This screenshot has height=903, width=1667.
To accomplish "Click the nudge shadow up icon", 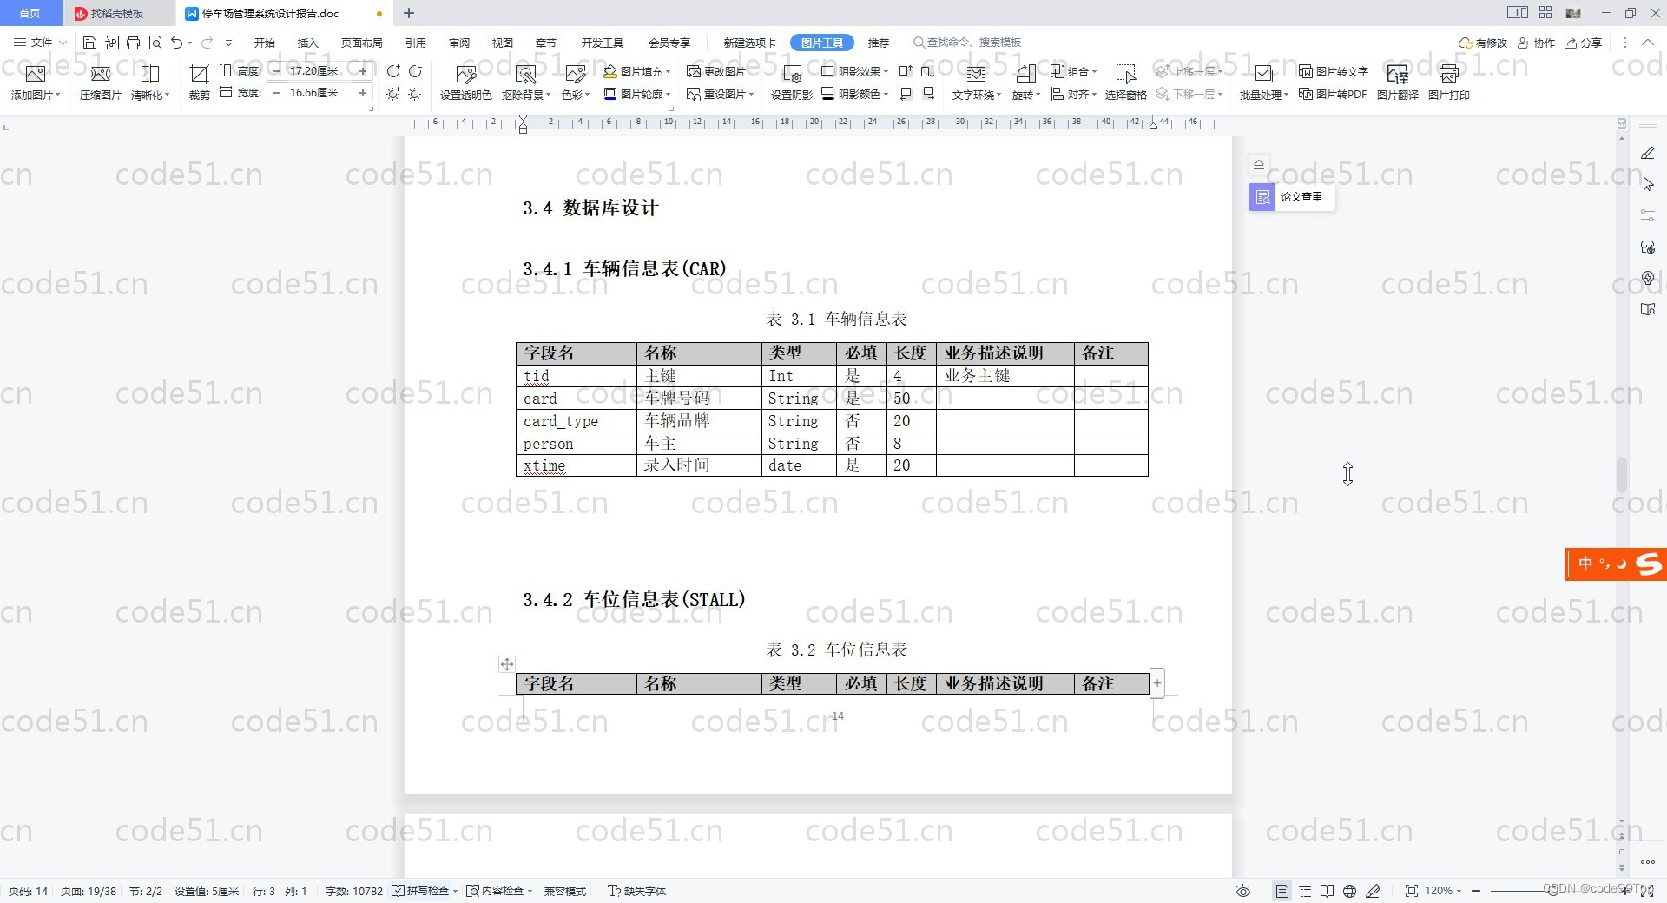I will click(x=906, y=71).
